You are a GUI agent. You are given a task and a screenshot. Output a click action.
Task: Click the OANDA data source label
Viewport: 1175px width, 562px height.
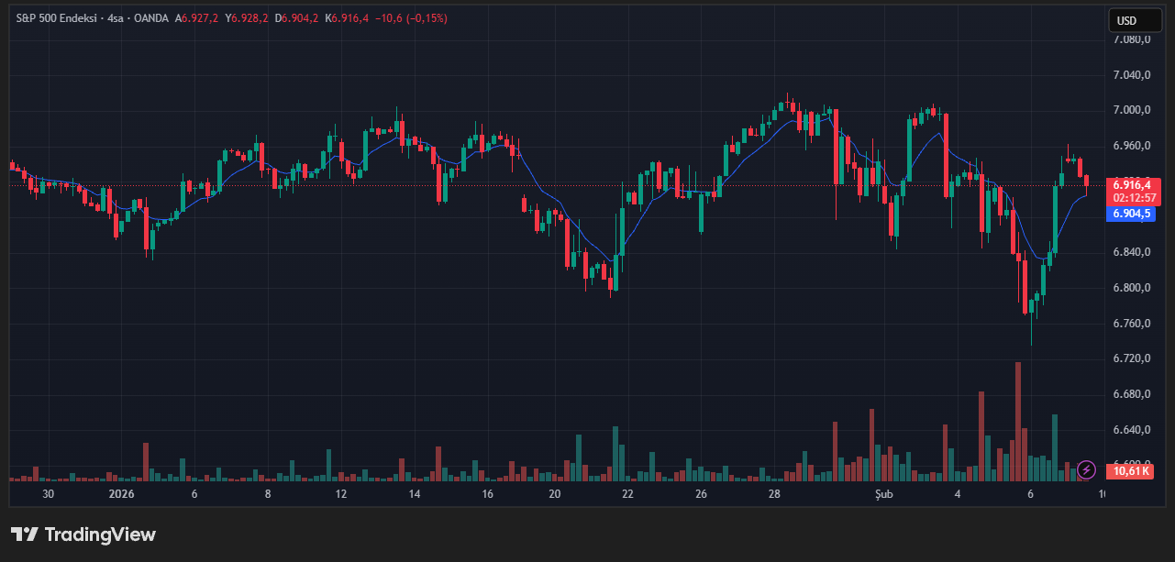pos(152,18)
